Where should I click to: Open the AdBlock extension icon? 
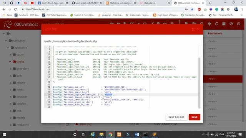tap(199, 9)
